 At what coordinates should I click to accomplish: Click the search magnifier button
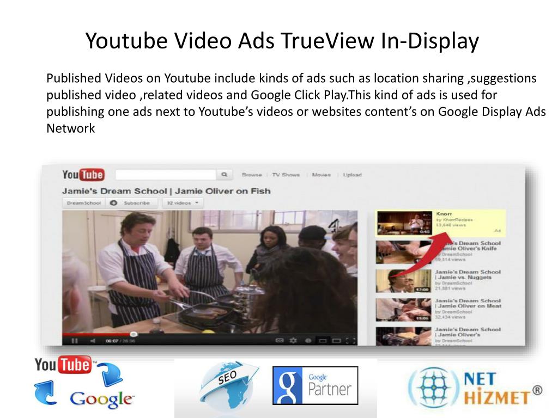coord(224,175)
